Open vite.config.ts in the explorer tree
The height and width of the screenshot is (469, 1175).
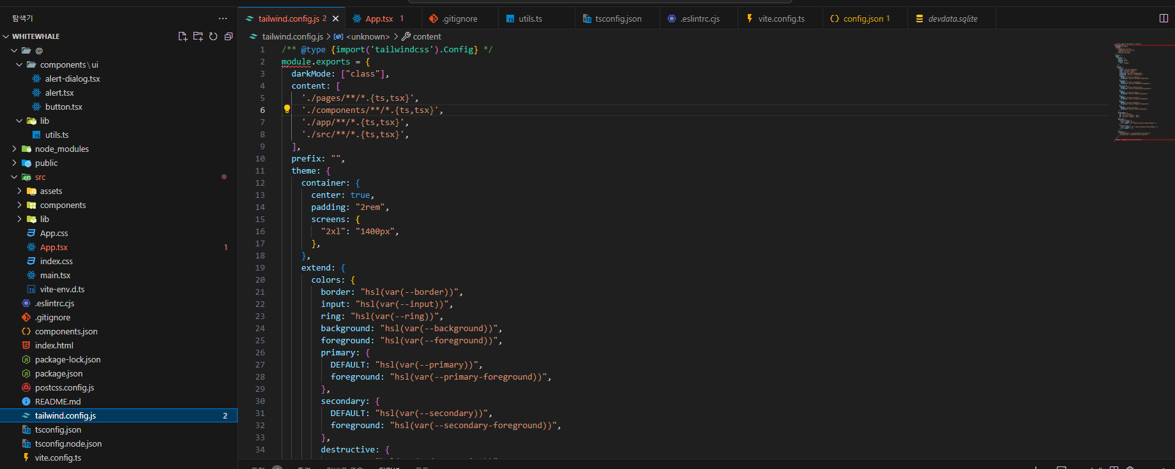tap(119, 458)
